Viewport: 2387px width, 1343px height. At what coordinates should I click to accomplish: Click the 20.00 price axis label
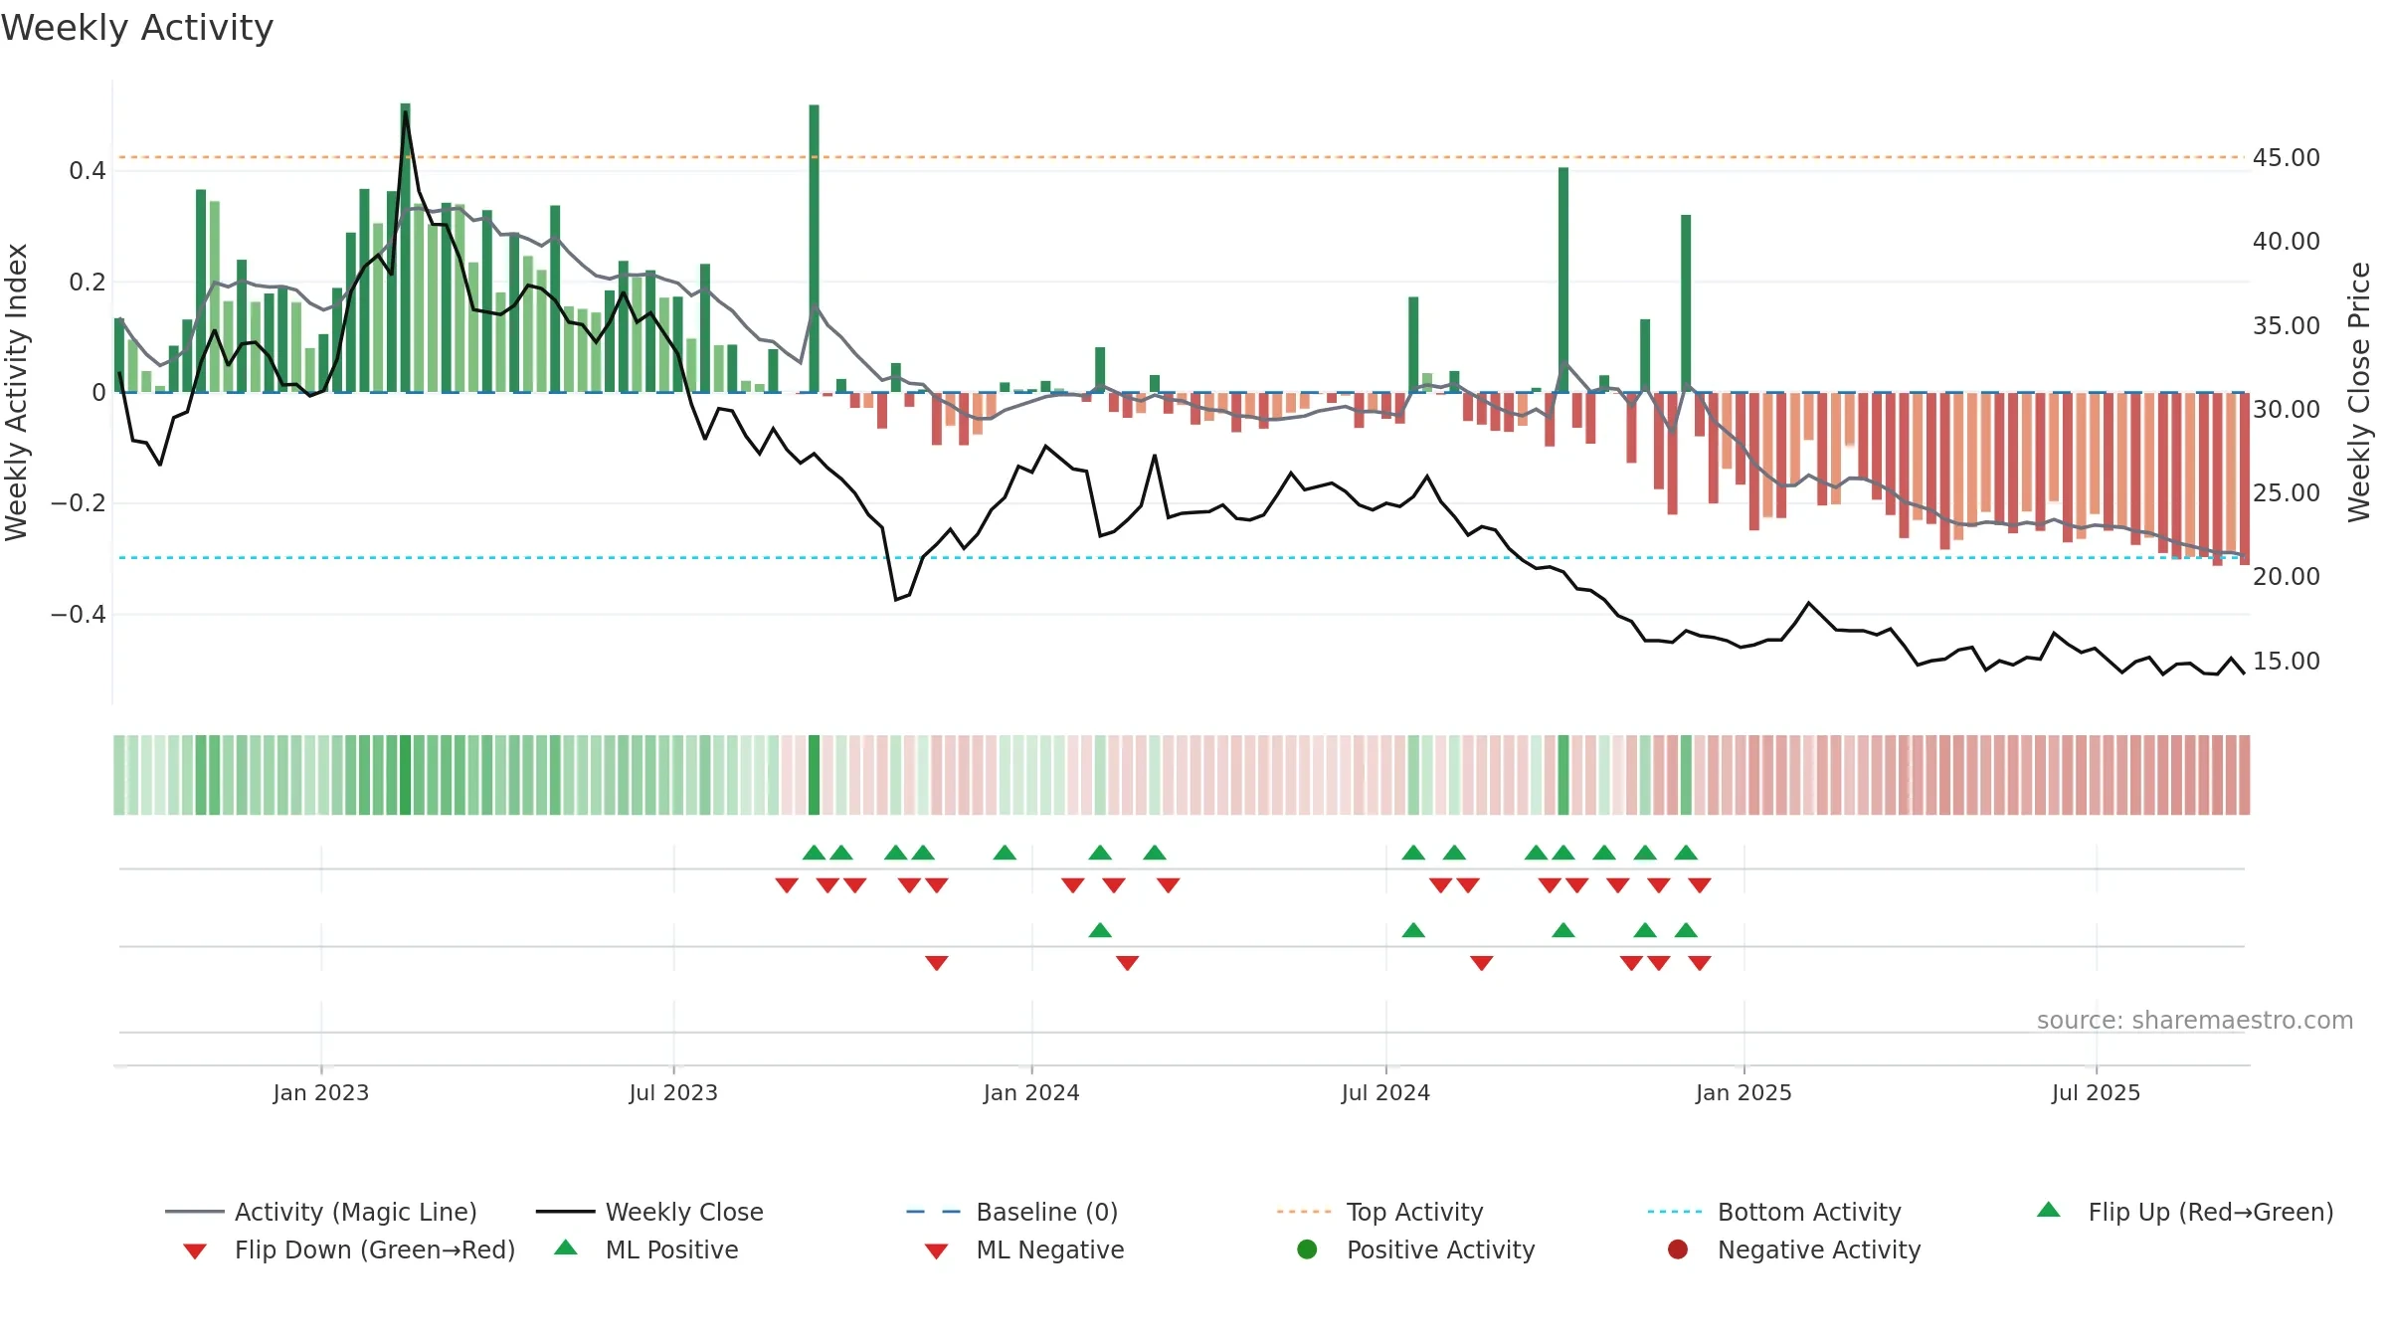tap(2287, 576)
